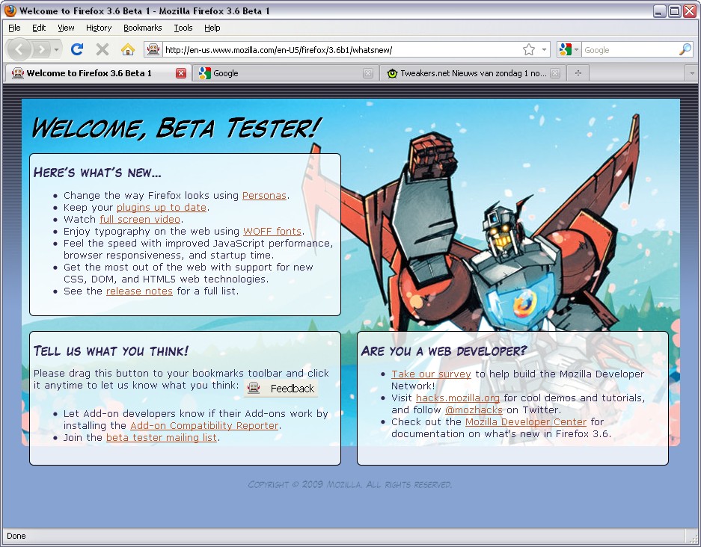Viewport: 701px width, 547px height.
Task: Open the list all tabs dropdown
Action: pyautogui.click(x=692, y=73)
